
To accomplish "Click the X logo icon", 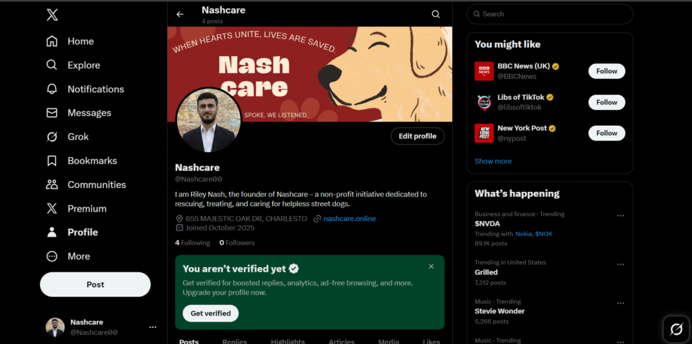I will (52, 15).
